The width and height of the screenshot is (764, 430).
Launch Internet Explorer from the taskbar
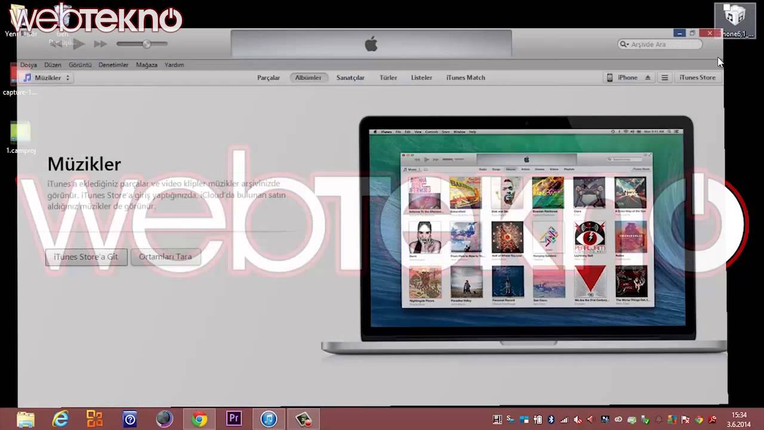(x=60, y=419)
